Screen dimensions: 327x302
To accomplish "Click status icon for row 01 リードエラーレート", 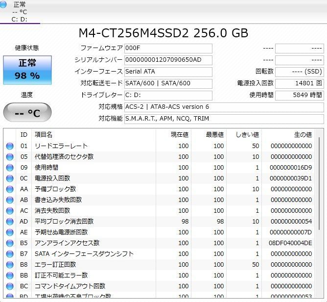I will [10, 146].
